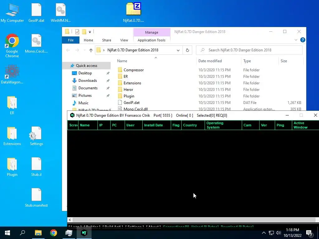
Task: Open Music in the navigation pane
Action: click(83, 103)
